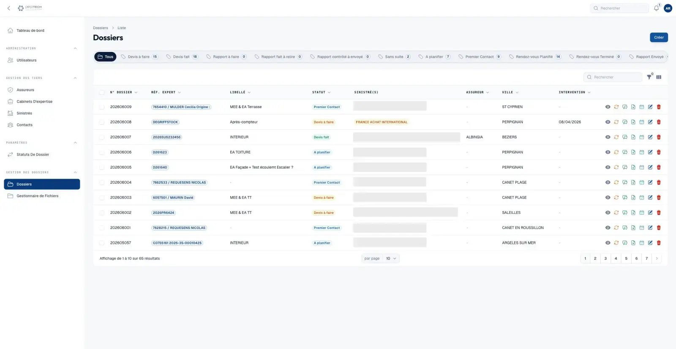The image size is (676, 349).
Task: View dossier 202606001 with eye icon
Action: [608, 228]
